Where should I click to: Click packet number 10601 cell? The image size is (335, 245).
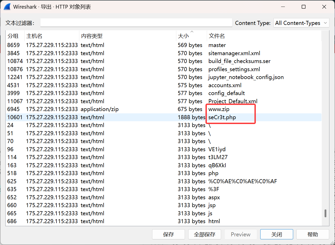click(15, 117)
